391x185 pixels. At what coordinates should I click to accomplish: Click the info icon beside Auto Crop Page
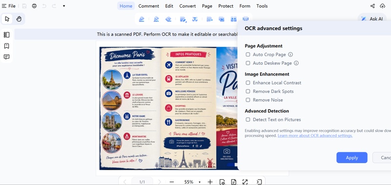(290, 55)
